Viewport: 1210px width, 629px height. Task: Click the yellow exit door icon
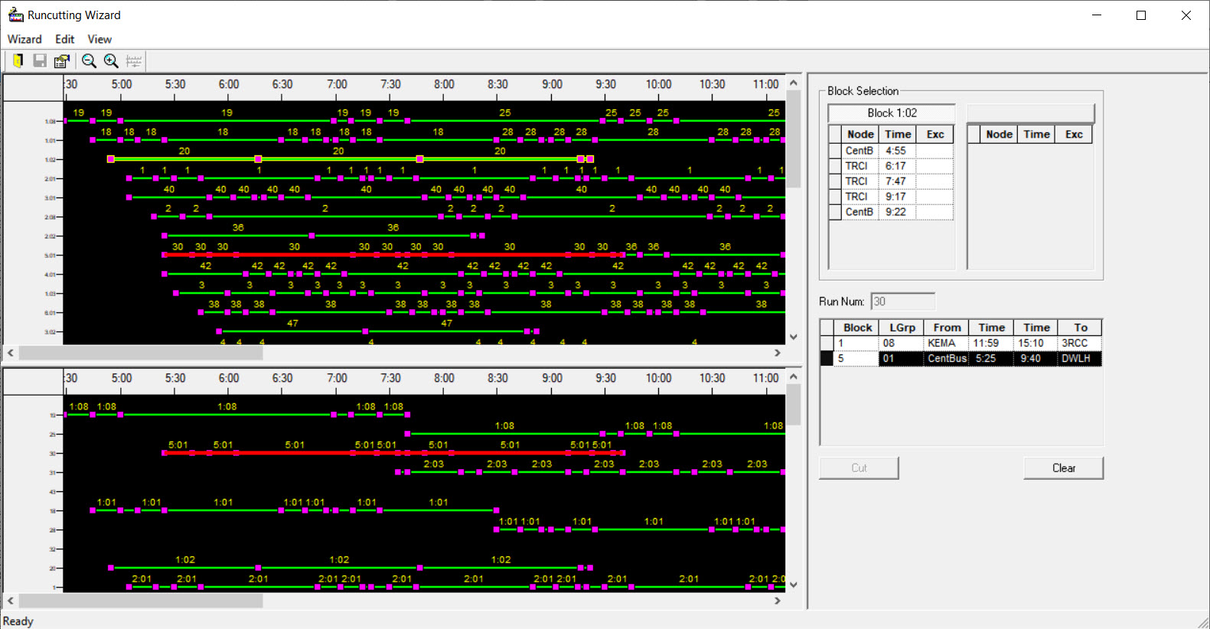18,61
